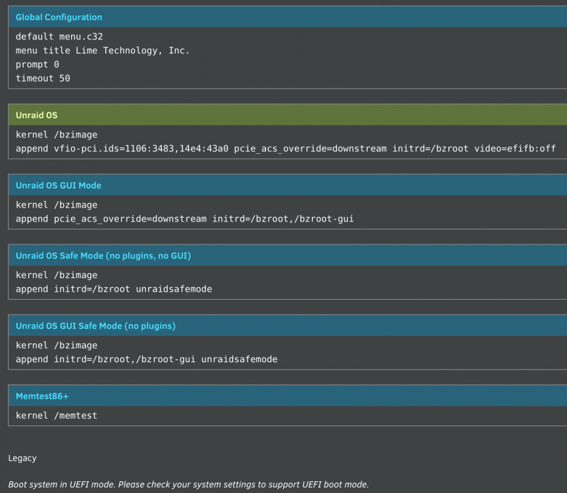Place cursor in GUI Mode append pcie_acs_override line
This screenshot has height=493, width=567.
(x=185, y=219)
